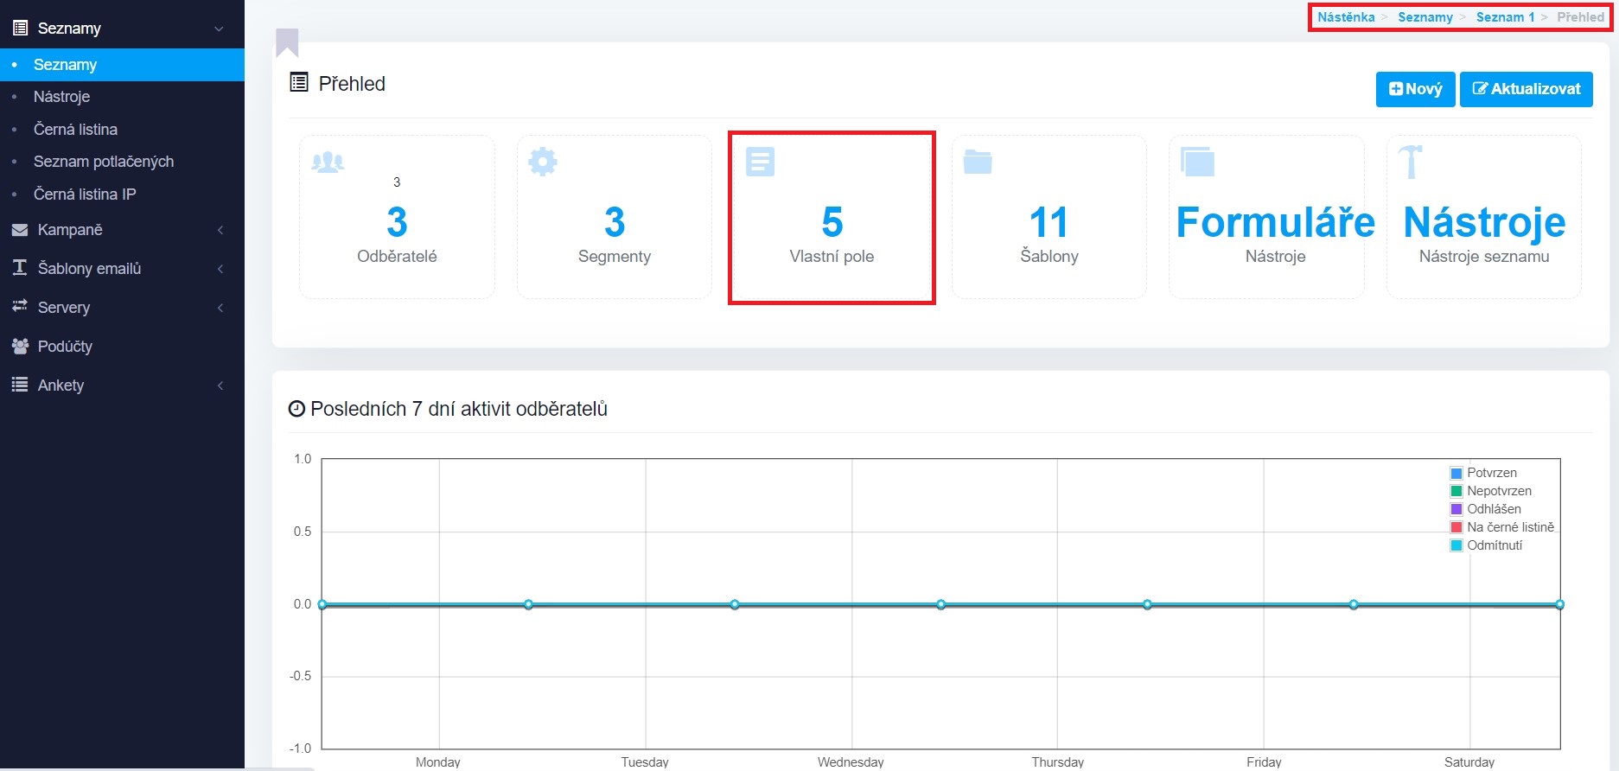Toggle Potvrzen series via blue legend swatch

(x=1456, y=473)
